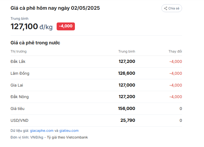Image resolution: width=204 pixels, height=147 pixels.
Task: Select the Lâm Đồng market row
Action: 96,73
